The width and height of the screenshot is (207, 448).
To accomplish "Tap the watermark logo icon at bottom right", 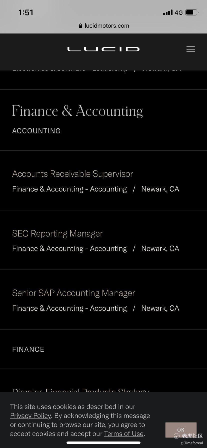I will pyautogui.click(x=177, y=436).
